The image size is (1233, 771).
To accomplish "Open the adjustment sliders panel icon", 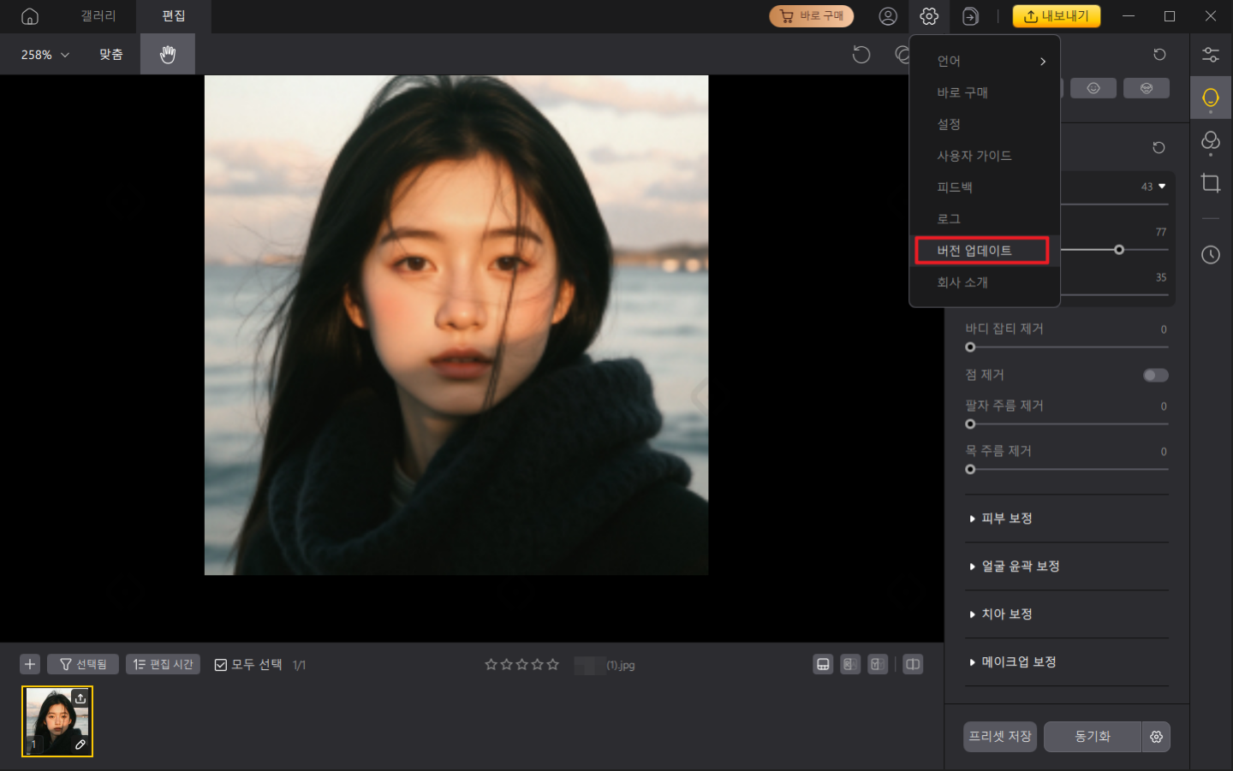I will [x=1210, y=55].
